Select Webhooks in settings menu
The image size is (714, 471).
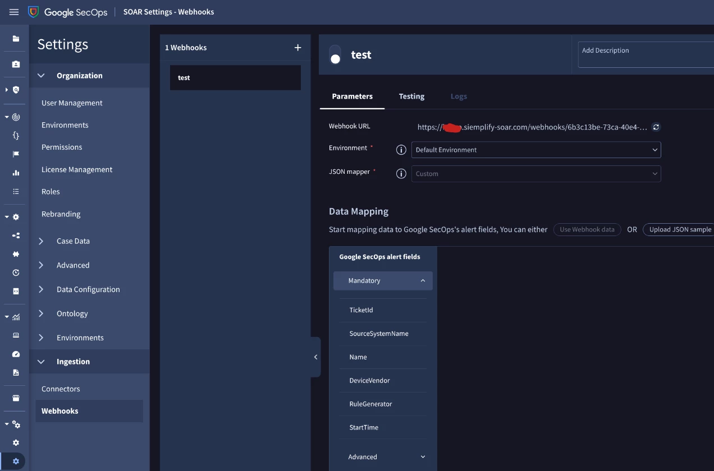tap(89, 411)
